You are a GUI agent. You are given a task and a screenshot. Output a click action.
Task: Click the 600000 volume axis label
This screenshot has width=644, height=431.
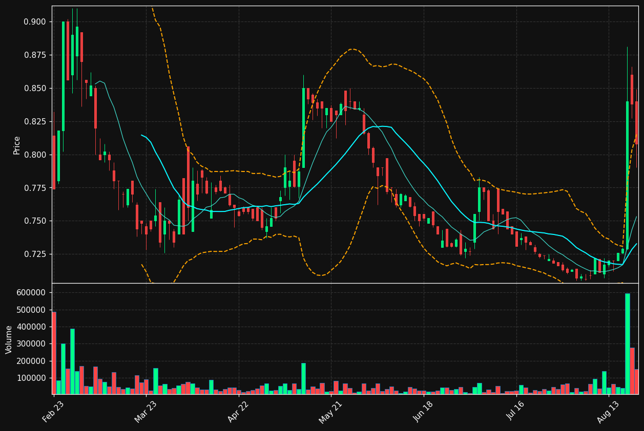click(32, 293)
